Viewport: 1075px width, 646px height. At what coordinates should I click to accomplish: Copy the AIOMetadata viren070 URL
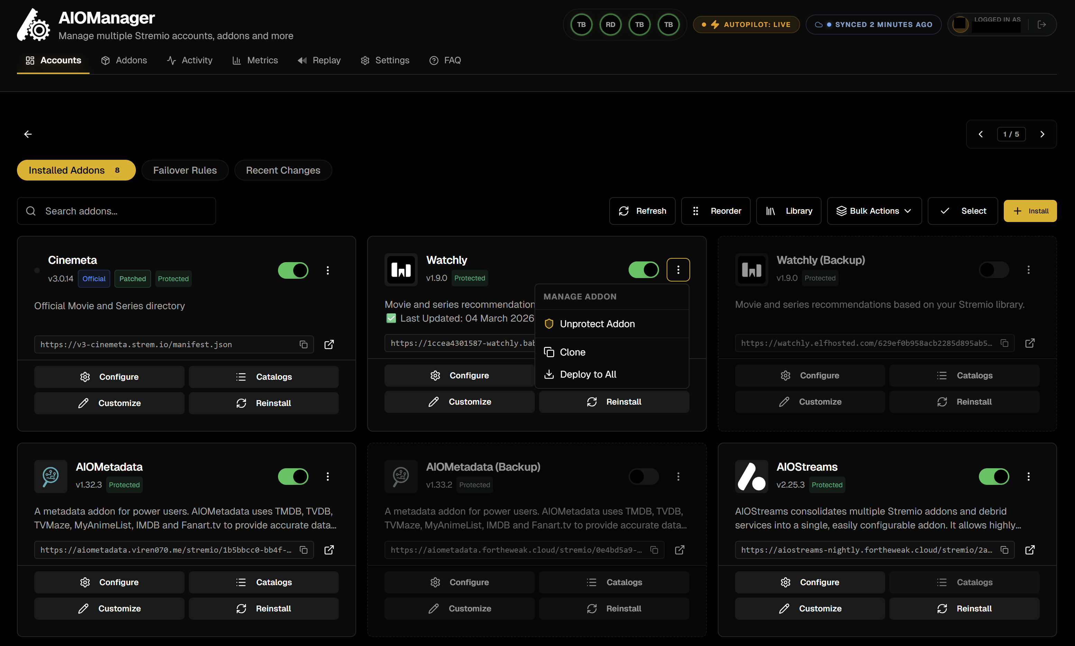click(303, 550)
